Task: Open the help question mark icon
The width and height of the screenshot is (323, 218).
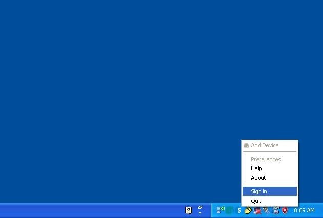Action: pos(189,210)
